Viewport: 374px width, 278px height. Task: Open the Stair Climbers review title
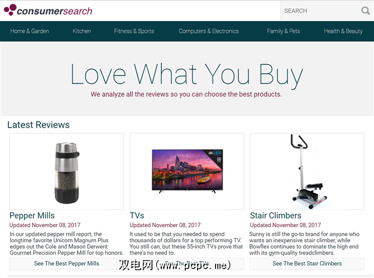tap(276, 216)
